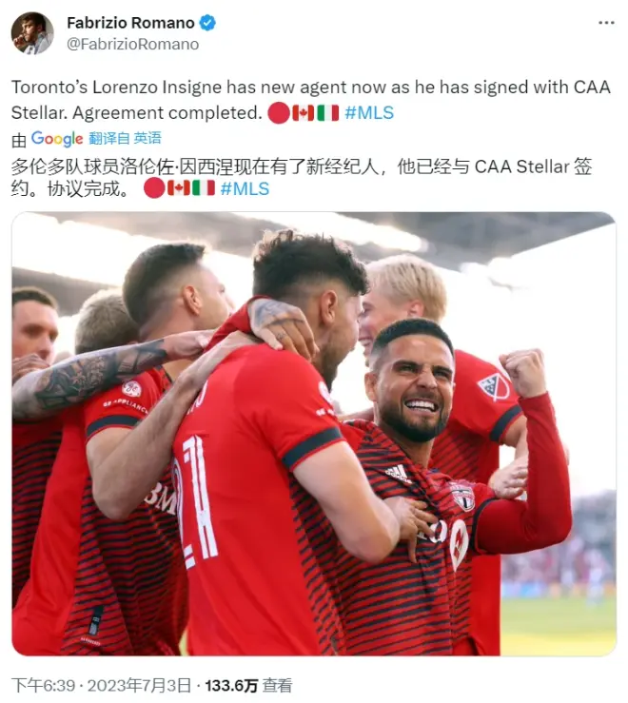Click the Canada flag emoji in translation

tap(179, 188)
